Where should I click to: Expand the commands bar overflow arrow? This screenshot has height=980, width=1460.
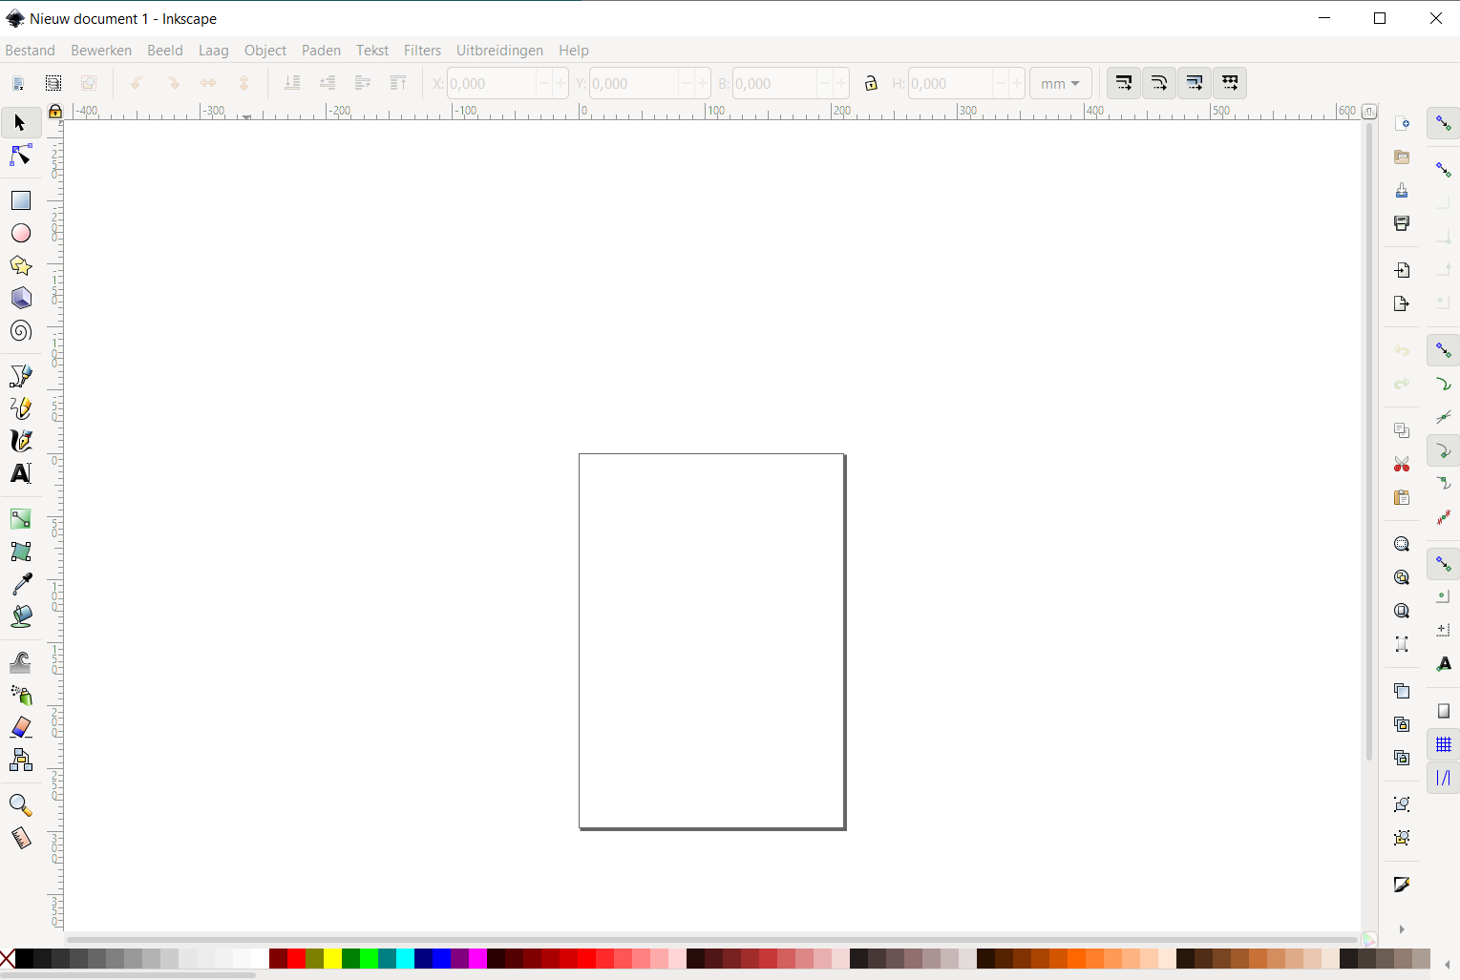(1402, 929)
